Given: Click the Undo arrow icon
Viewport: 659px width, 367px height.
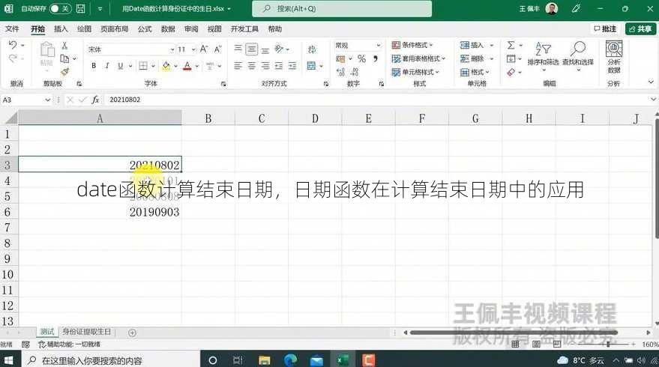Looking at the screenshot, I should coord(13,45).
